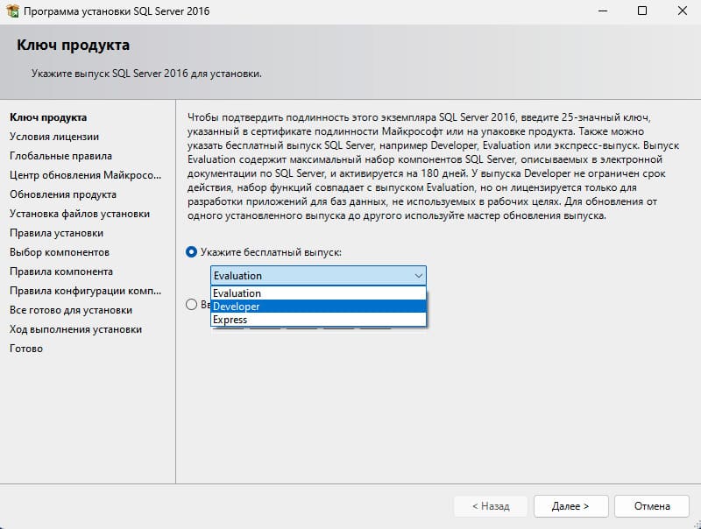Image resolution: width=701 pixels, height=529 pixels.
Task: Select the Все готово для установки step
Action: pos(71,310)
